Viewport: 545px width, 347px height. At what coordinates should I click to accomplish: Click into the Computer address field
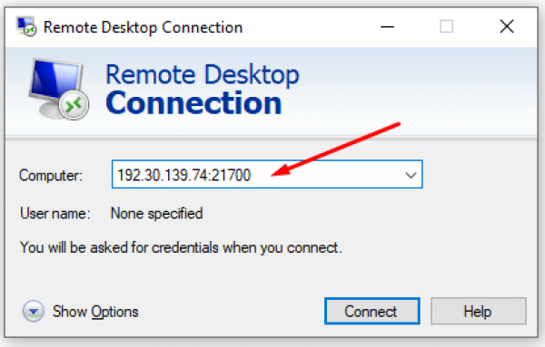[x=267, y=174]
